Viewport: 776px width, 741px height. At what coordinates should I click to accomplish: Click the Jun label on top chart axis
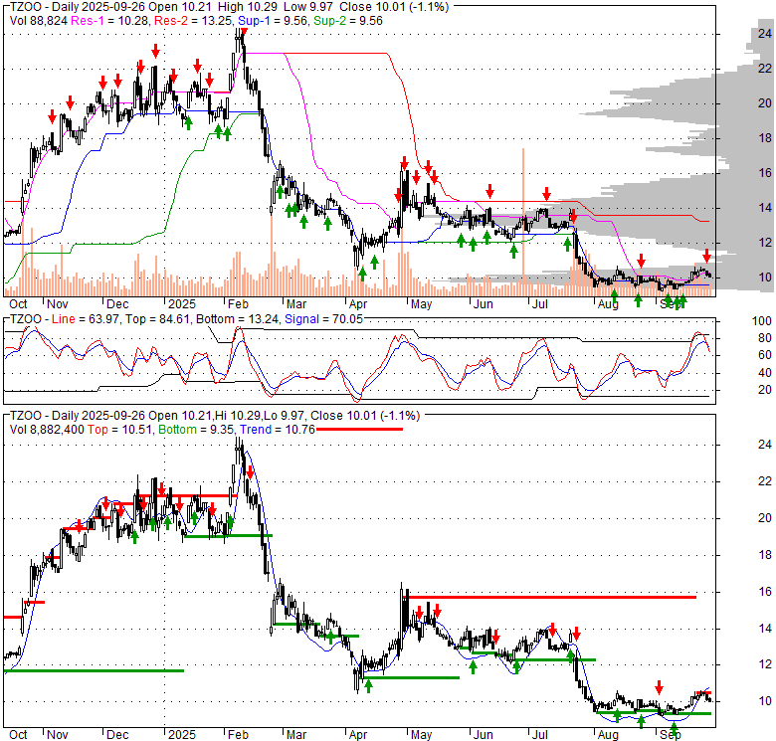tap(483, 304)
